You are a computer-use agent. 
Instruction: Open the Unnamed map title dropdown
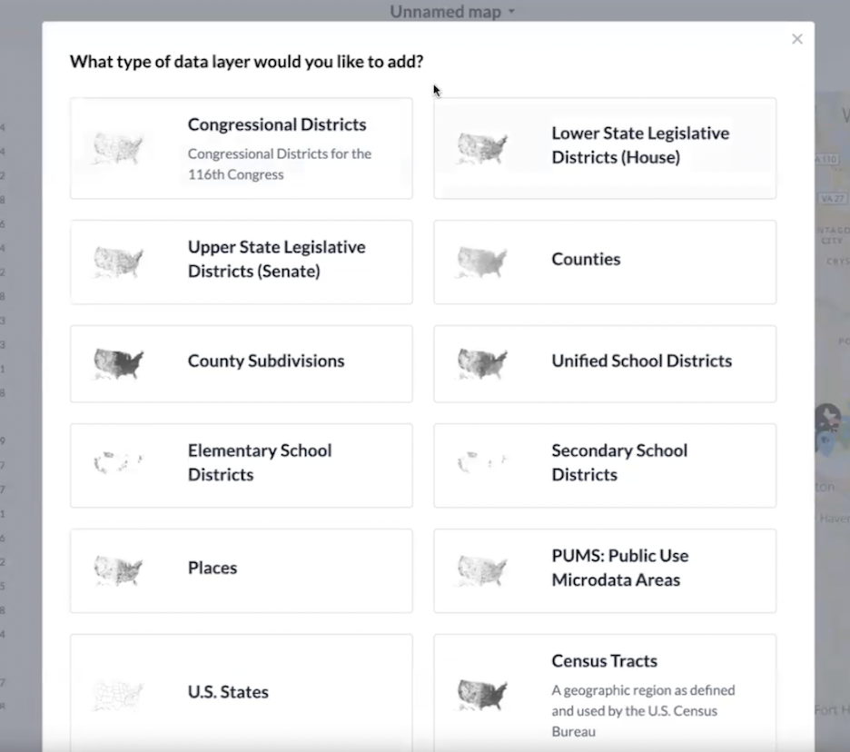(452, 12)
